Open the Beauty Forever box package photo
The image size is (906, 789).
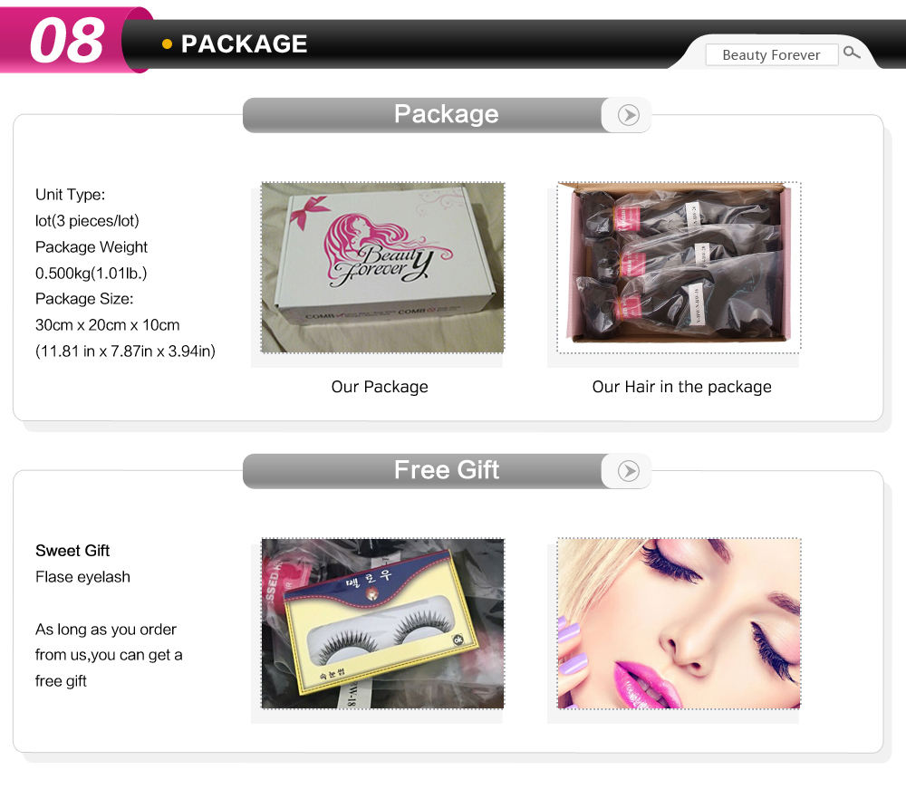(x=382, y=267)
